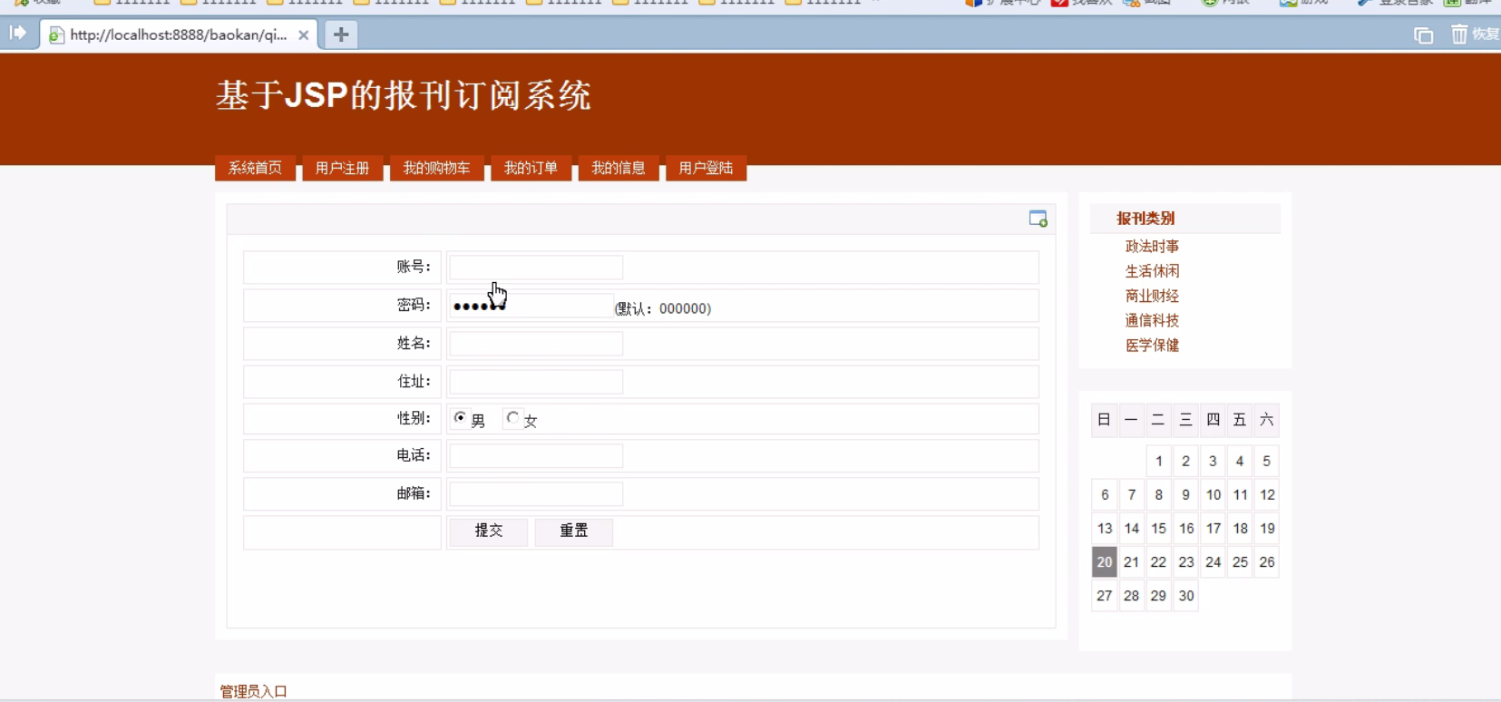Select calendar date 27

(x=1104, y=596)
